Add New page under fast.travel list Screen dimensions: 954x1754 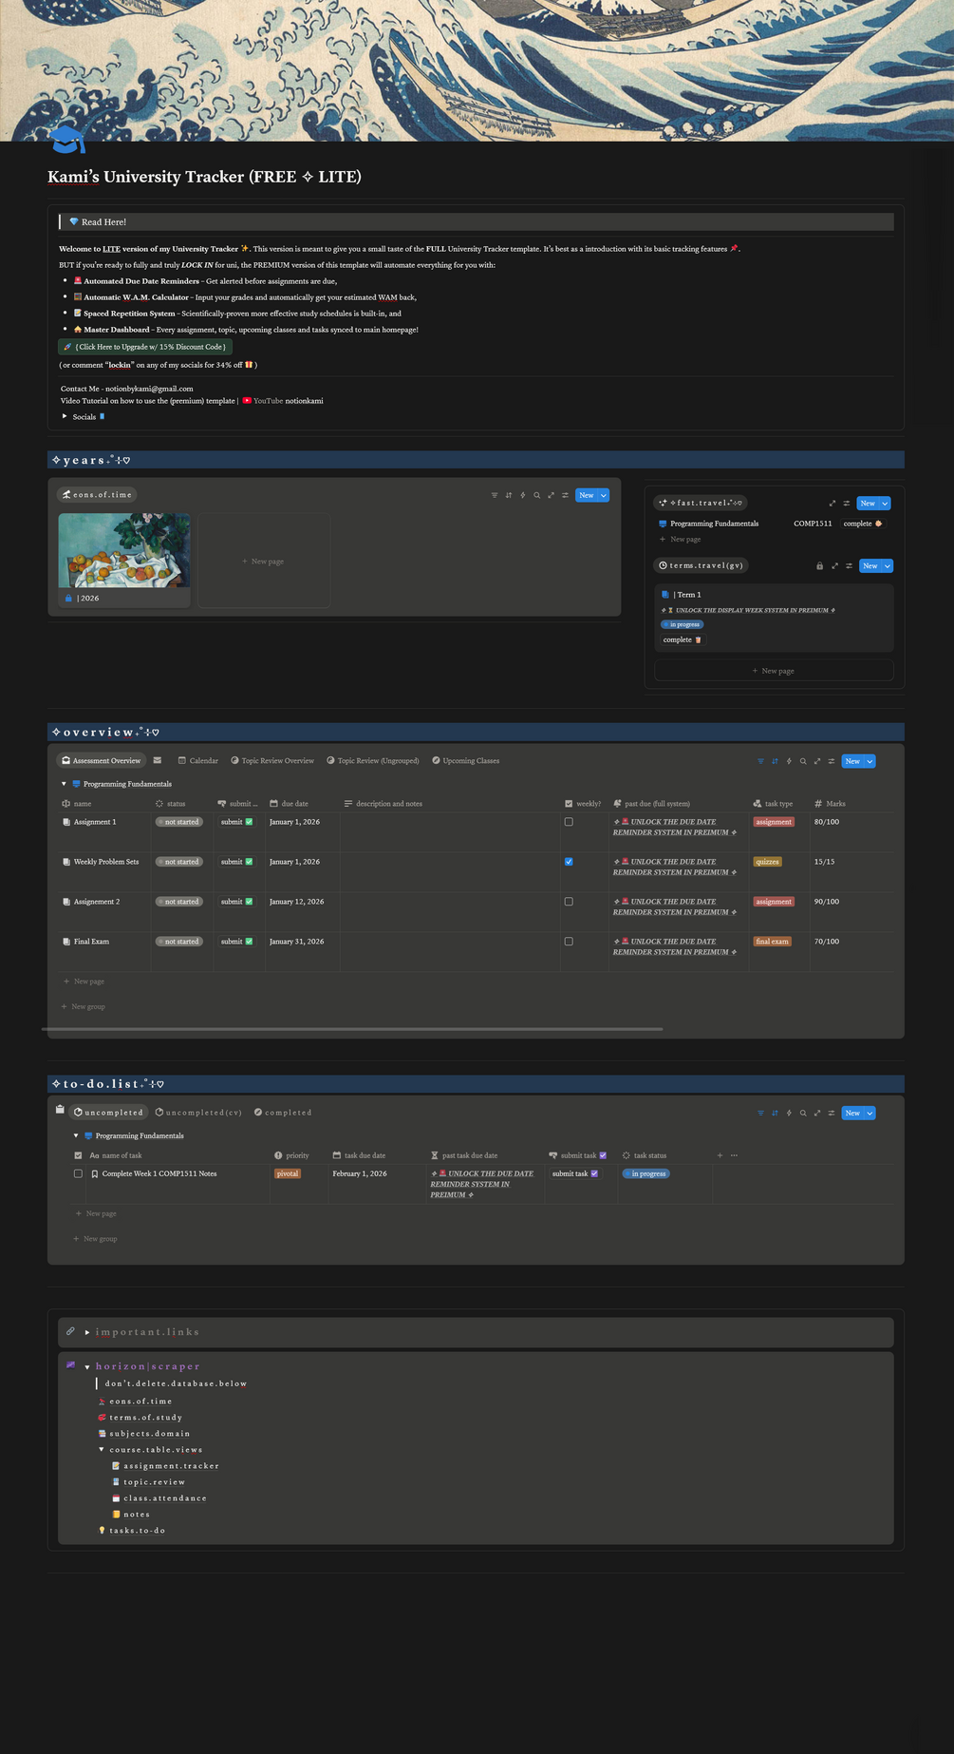coord(680,539)
